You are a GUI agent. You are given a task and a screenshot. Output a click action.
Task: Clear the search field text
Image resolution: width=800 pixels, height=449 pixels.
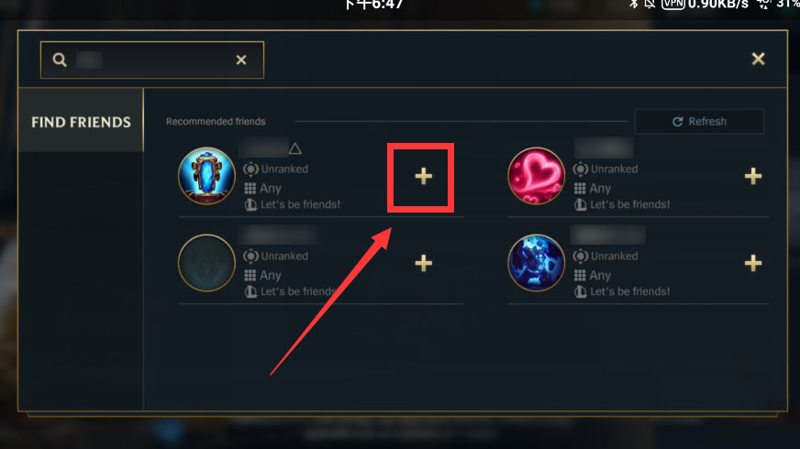(x=241, y=60)
